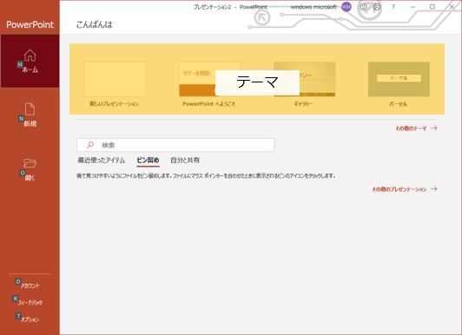Image resolution: width=462 pixels, height=335 pixels.
Task: Open the Feedback (フィードバック) page
Action: pos(30,302)
